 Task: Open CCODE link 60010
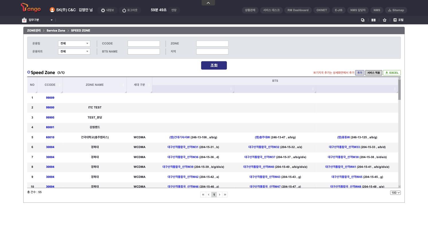(50, 137)
